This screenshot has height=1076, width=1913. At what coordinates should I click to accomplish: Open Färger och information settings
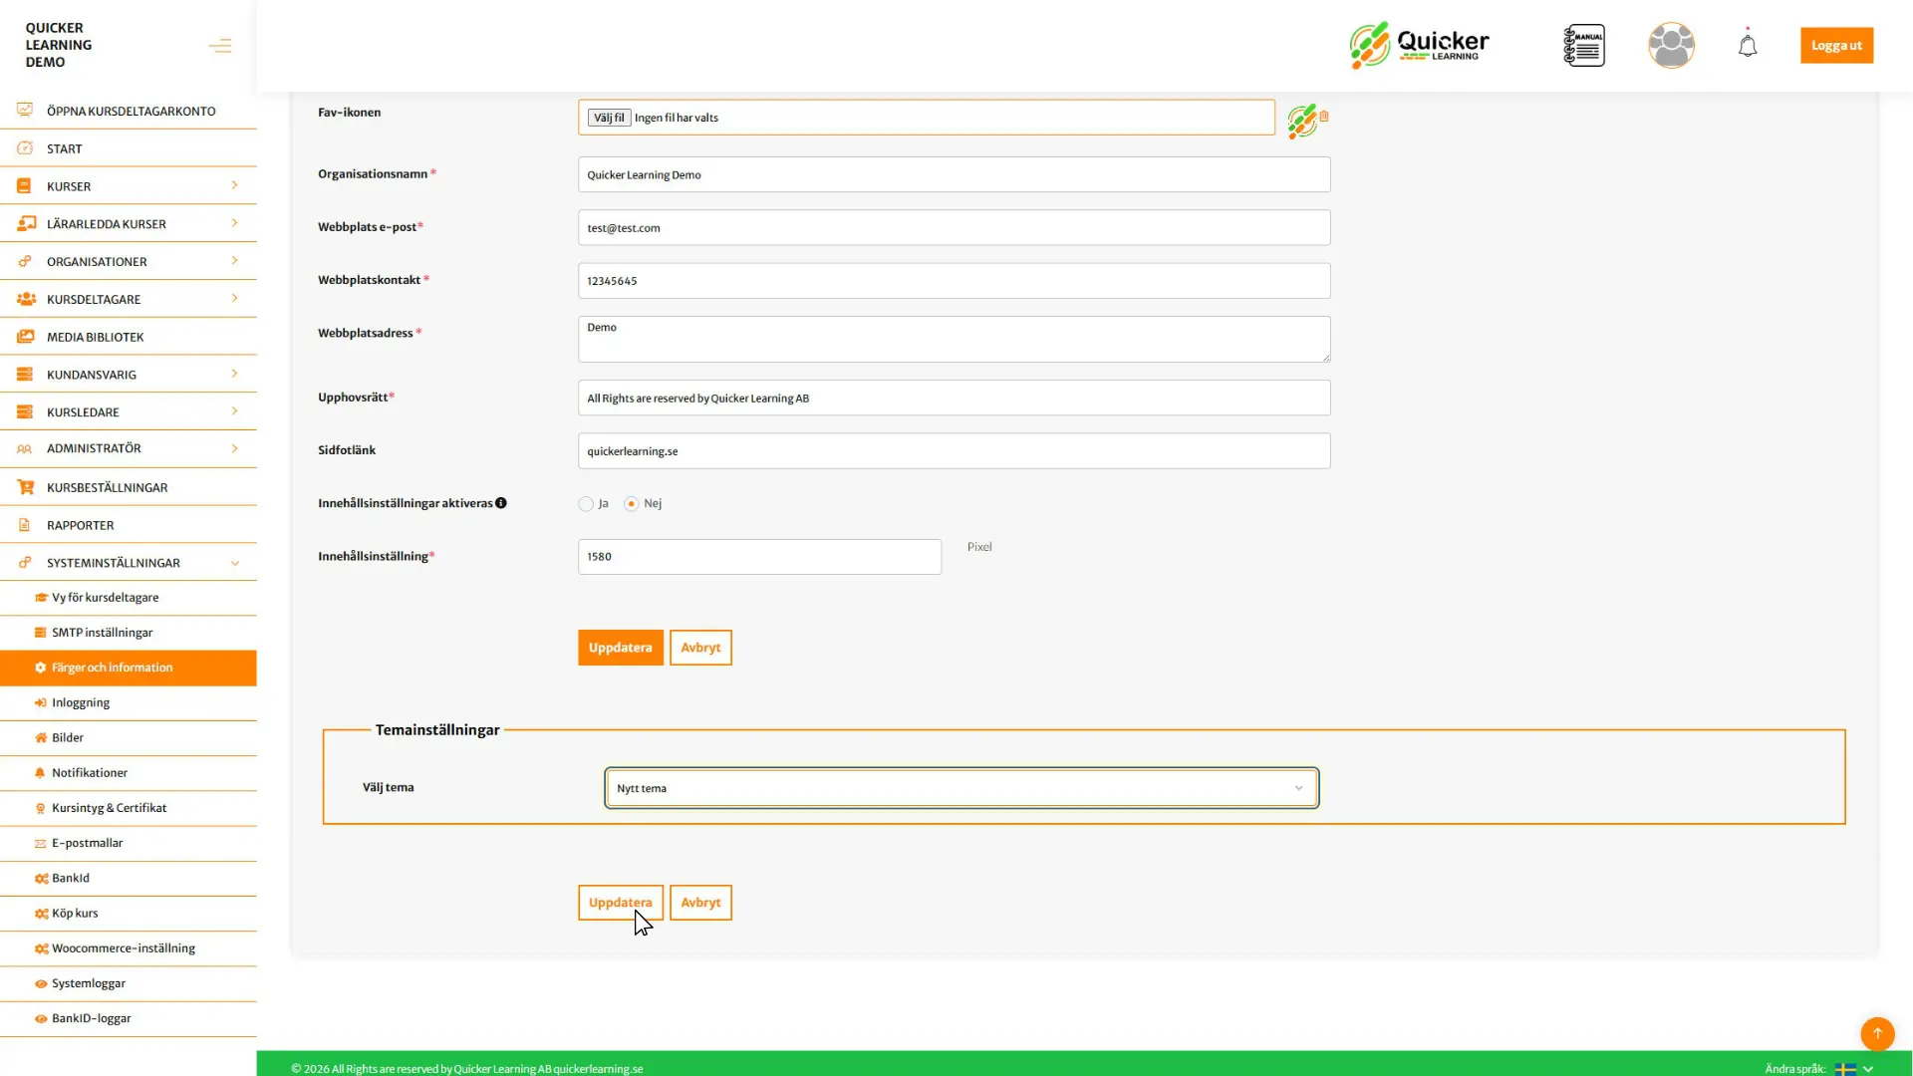112,668
